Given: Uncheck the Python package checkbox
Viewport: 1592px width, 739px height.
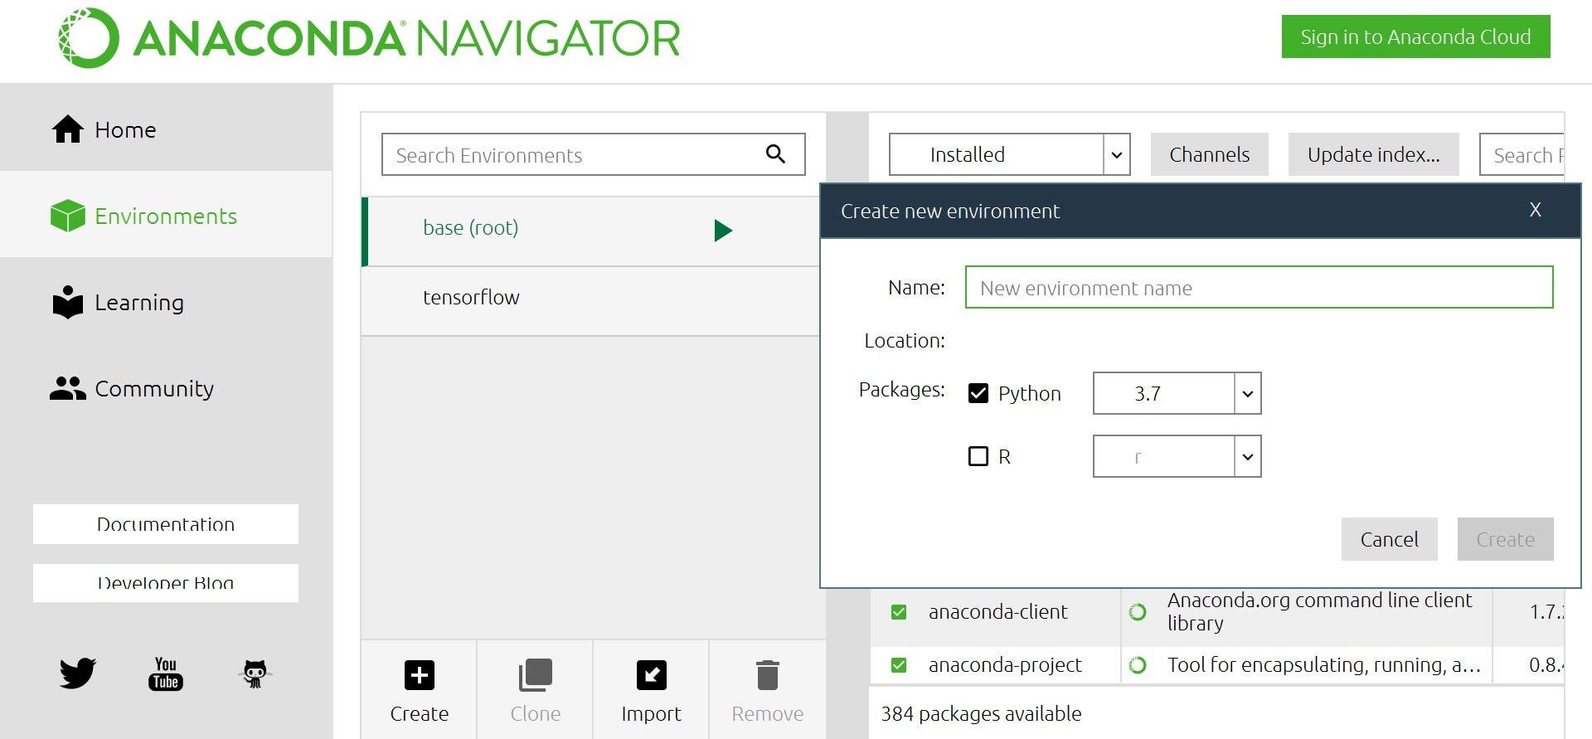Looking at the screenshot, I should tap(978, 393).
